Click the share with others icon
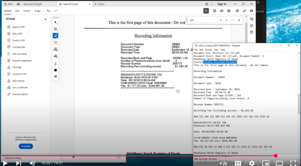The height and width of the screenshot is (166, 301). (237, 11)
